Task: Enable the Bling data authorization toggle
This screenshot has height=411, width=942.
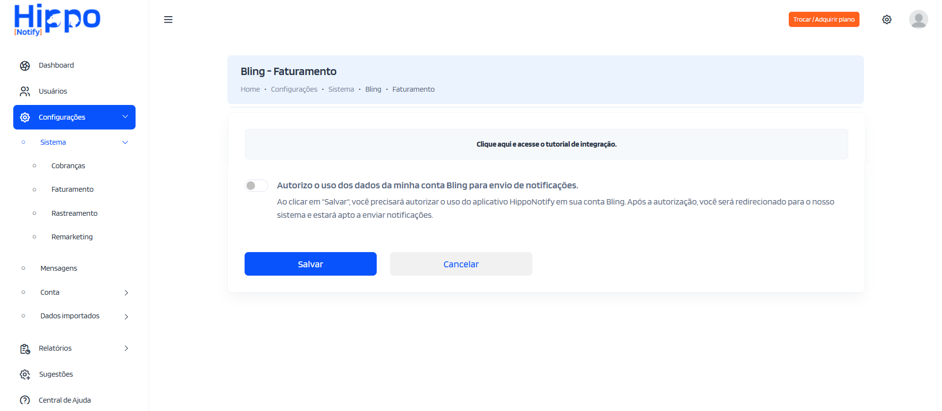Action: [x=256, y=185]
